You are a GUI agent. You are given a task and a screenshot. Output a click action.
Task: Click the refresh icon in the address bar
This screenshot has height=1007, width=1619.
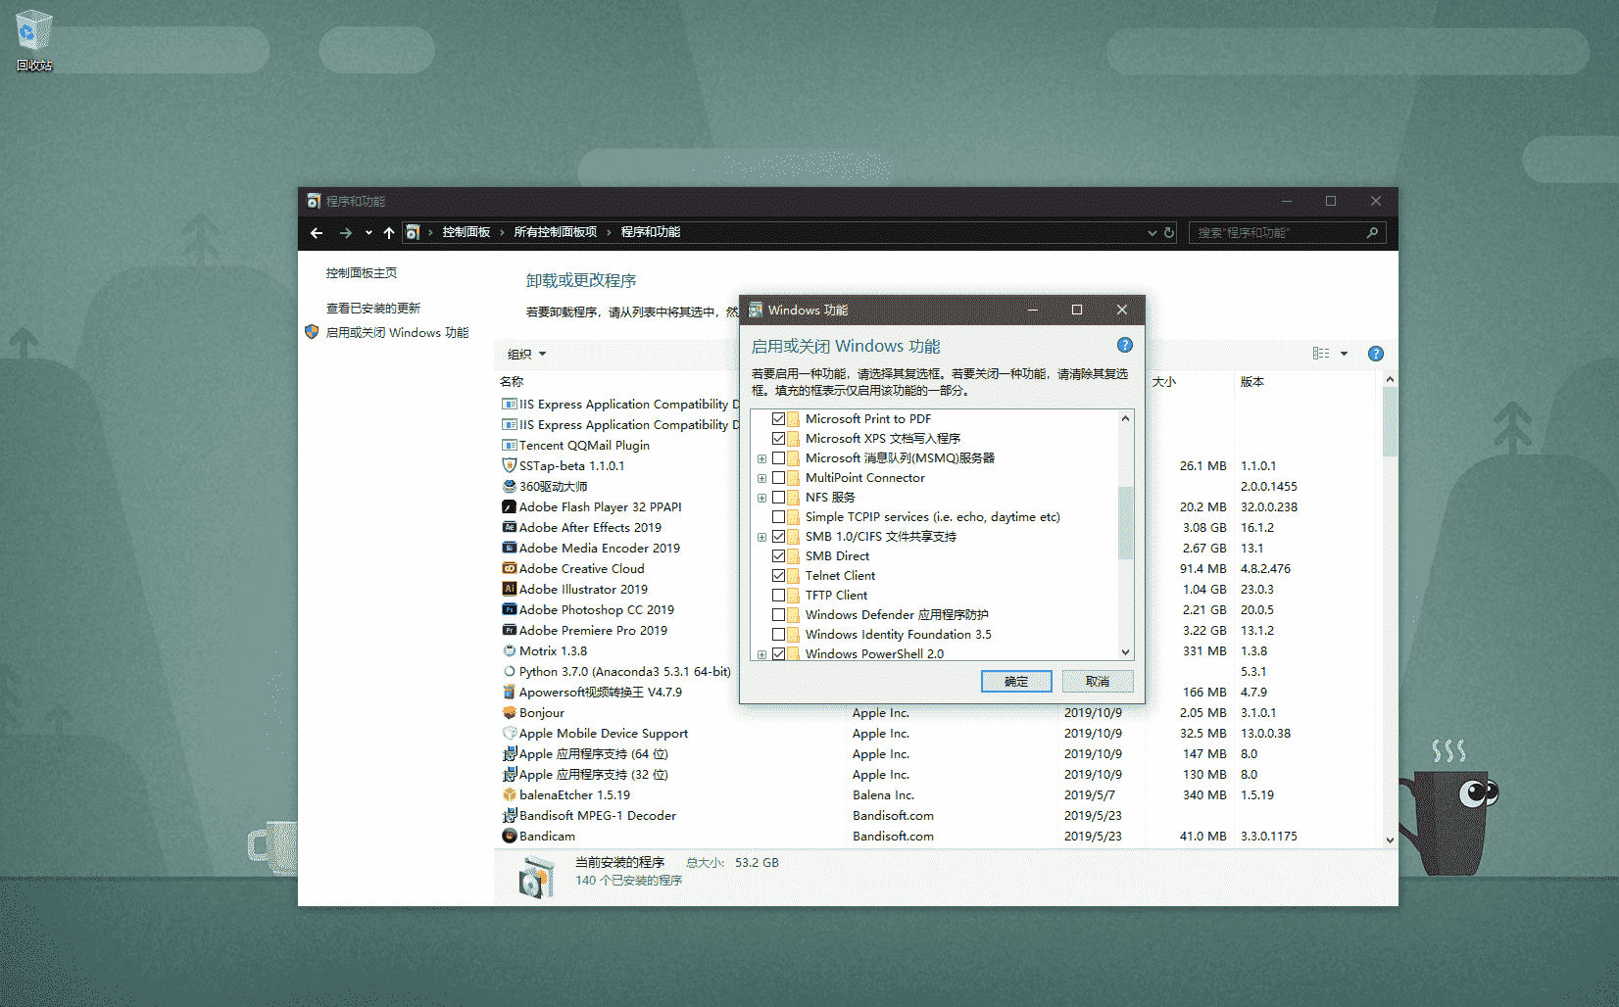pyautogui.click(x=1169, y=232)
